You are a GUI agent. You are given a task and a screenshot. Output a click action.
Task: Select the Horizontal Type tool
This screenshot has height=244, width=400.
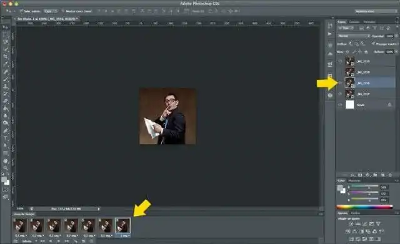pyautogui.click(x=6, y=139)
